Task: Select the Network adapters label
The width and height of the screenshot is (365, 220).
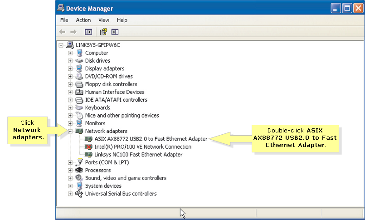Action: (106, 131)
